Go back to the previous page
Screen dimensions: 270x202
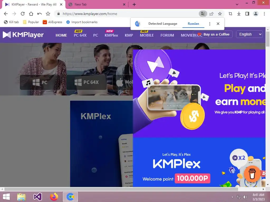tap(6, 14)
